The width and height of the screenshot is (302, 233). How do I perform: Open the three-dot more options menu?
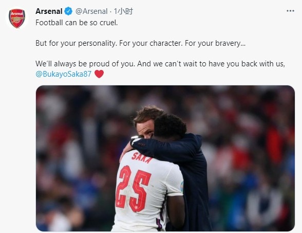(290, 11)
